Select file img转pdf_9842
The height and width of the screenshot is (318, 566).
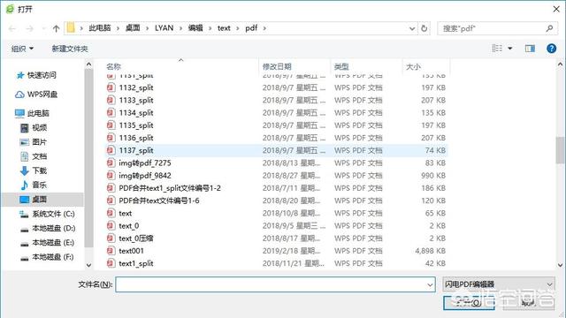(145, 176)
